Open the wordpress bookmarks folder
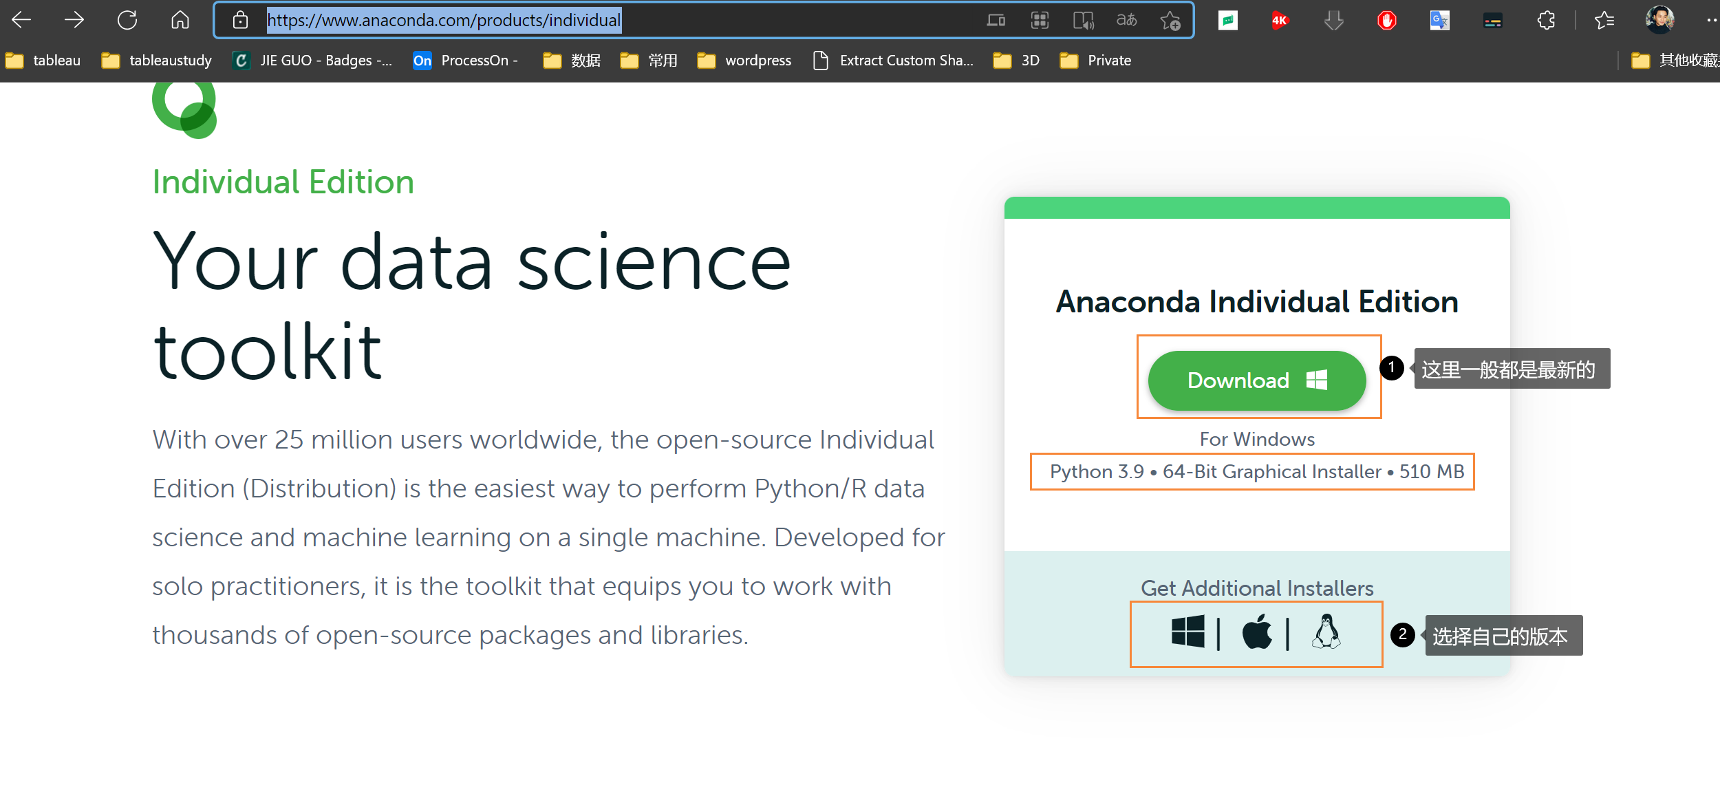This screenshot has width=1720, height=785. 744,61
